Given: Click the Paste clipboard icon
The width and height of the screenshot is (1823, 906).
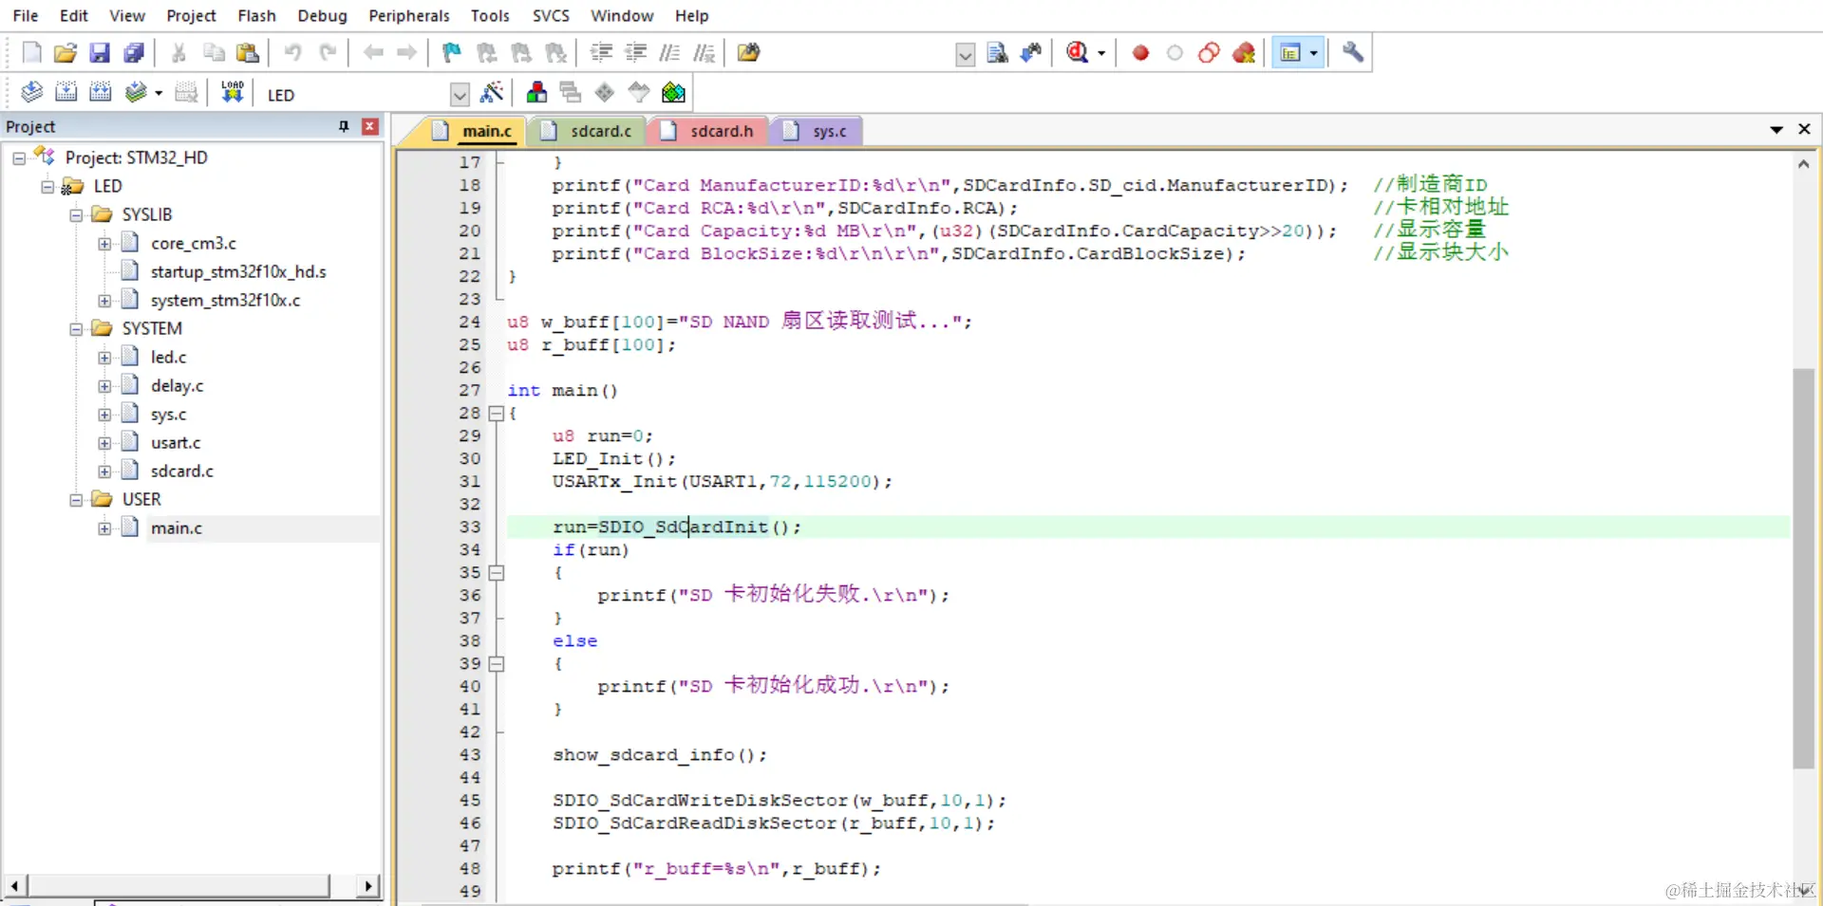Looking at the screenshot, I should 247,53.
